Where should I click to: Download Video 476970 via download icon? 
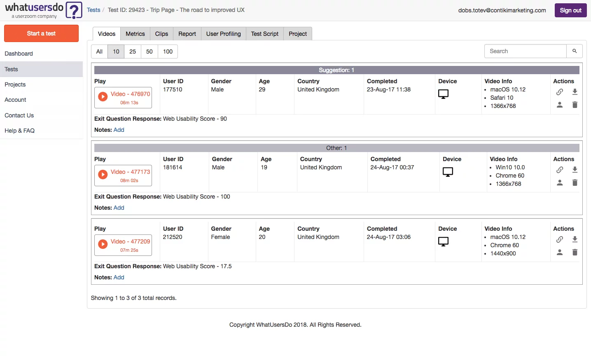tap(575, 92)
